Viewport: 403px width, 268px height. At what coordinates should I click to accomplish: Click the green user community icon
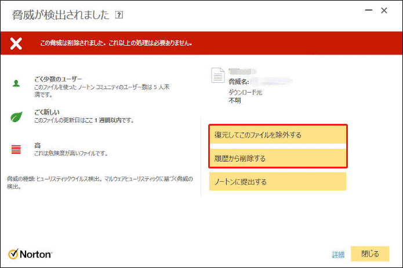click(x=16, y=83)
